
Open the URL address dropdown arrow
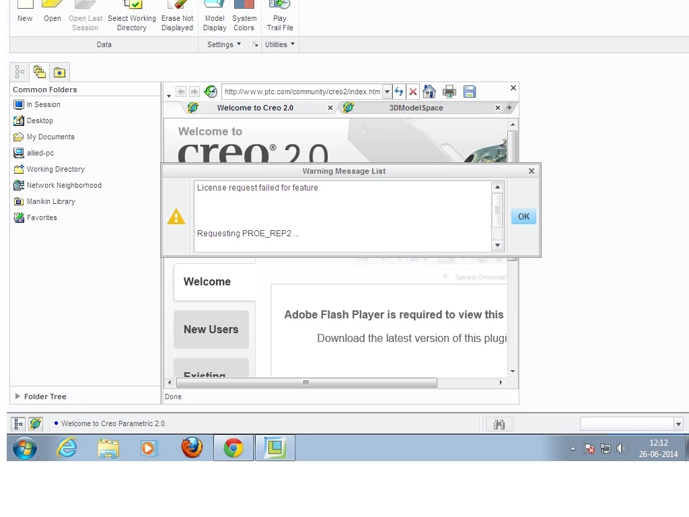(x=387, y=92)
